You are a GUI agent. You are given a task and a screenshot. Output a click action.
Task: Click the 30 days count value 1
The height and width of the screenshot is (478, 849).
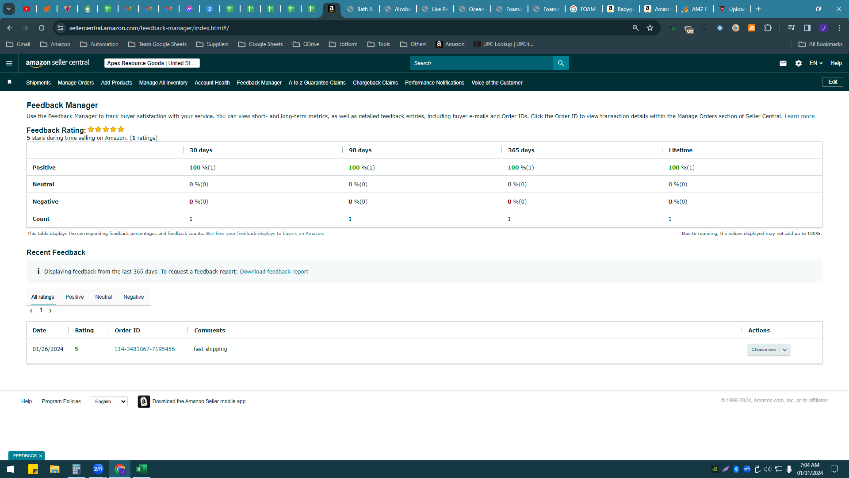(191, 219)
